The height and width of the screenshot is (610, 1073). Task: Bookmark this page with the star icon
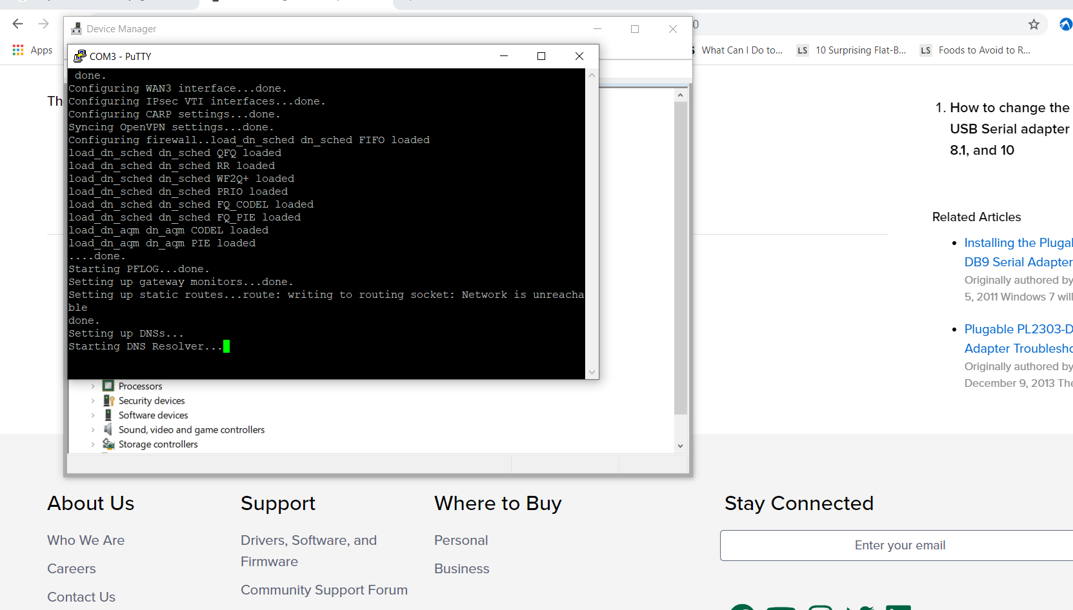1034,25
